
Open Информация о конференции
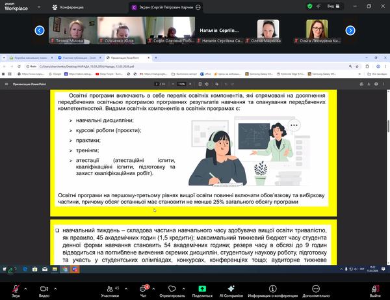pos(276,289)
